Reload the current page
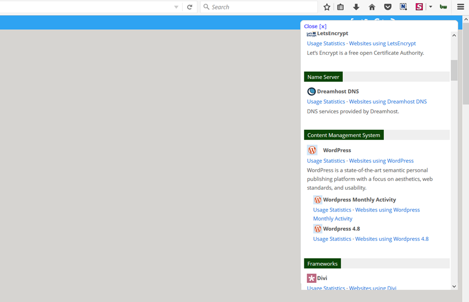This screenshot has width=469, height=302. [190, 7]
